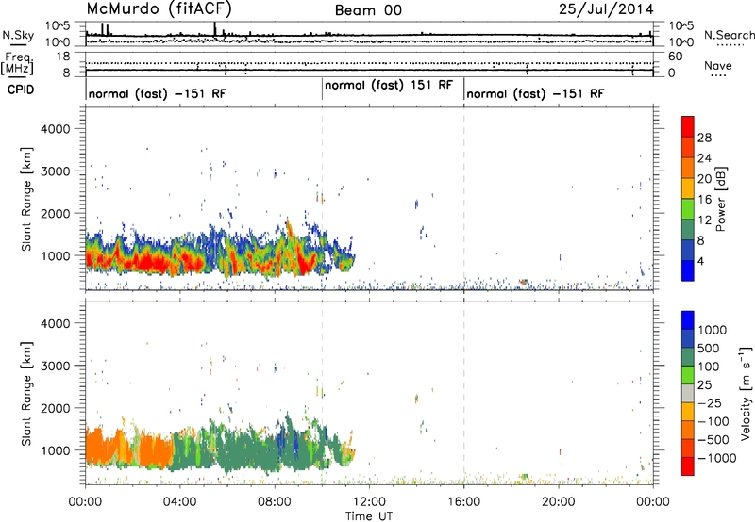Click the '2000' range tick in Power panel
The height and width of the screenshot is (522, 755).
coord(55,213)
